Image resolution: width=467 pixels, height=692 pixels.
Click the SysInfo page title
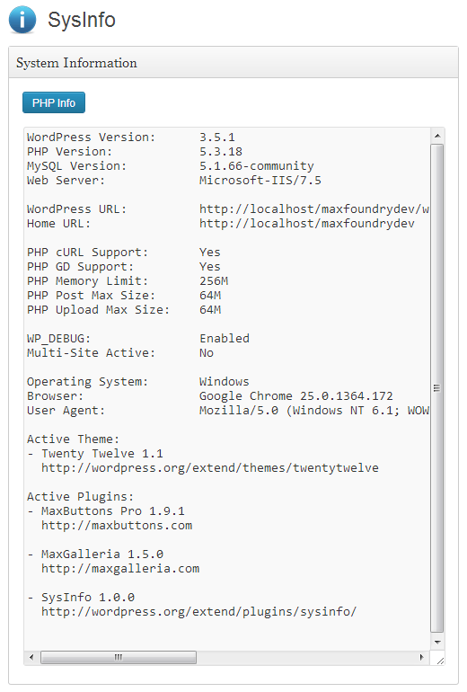click(82, 20)
